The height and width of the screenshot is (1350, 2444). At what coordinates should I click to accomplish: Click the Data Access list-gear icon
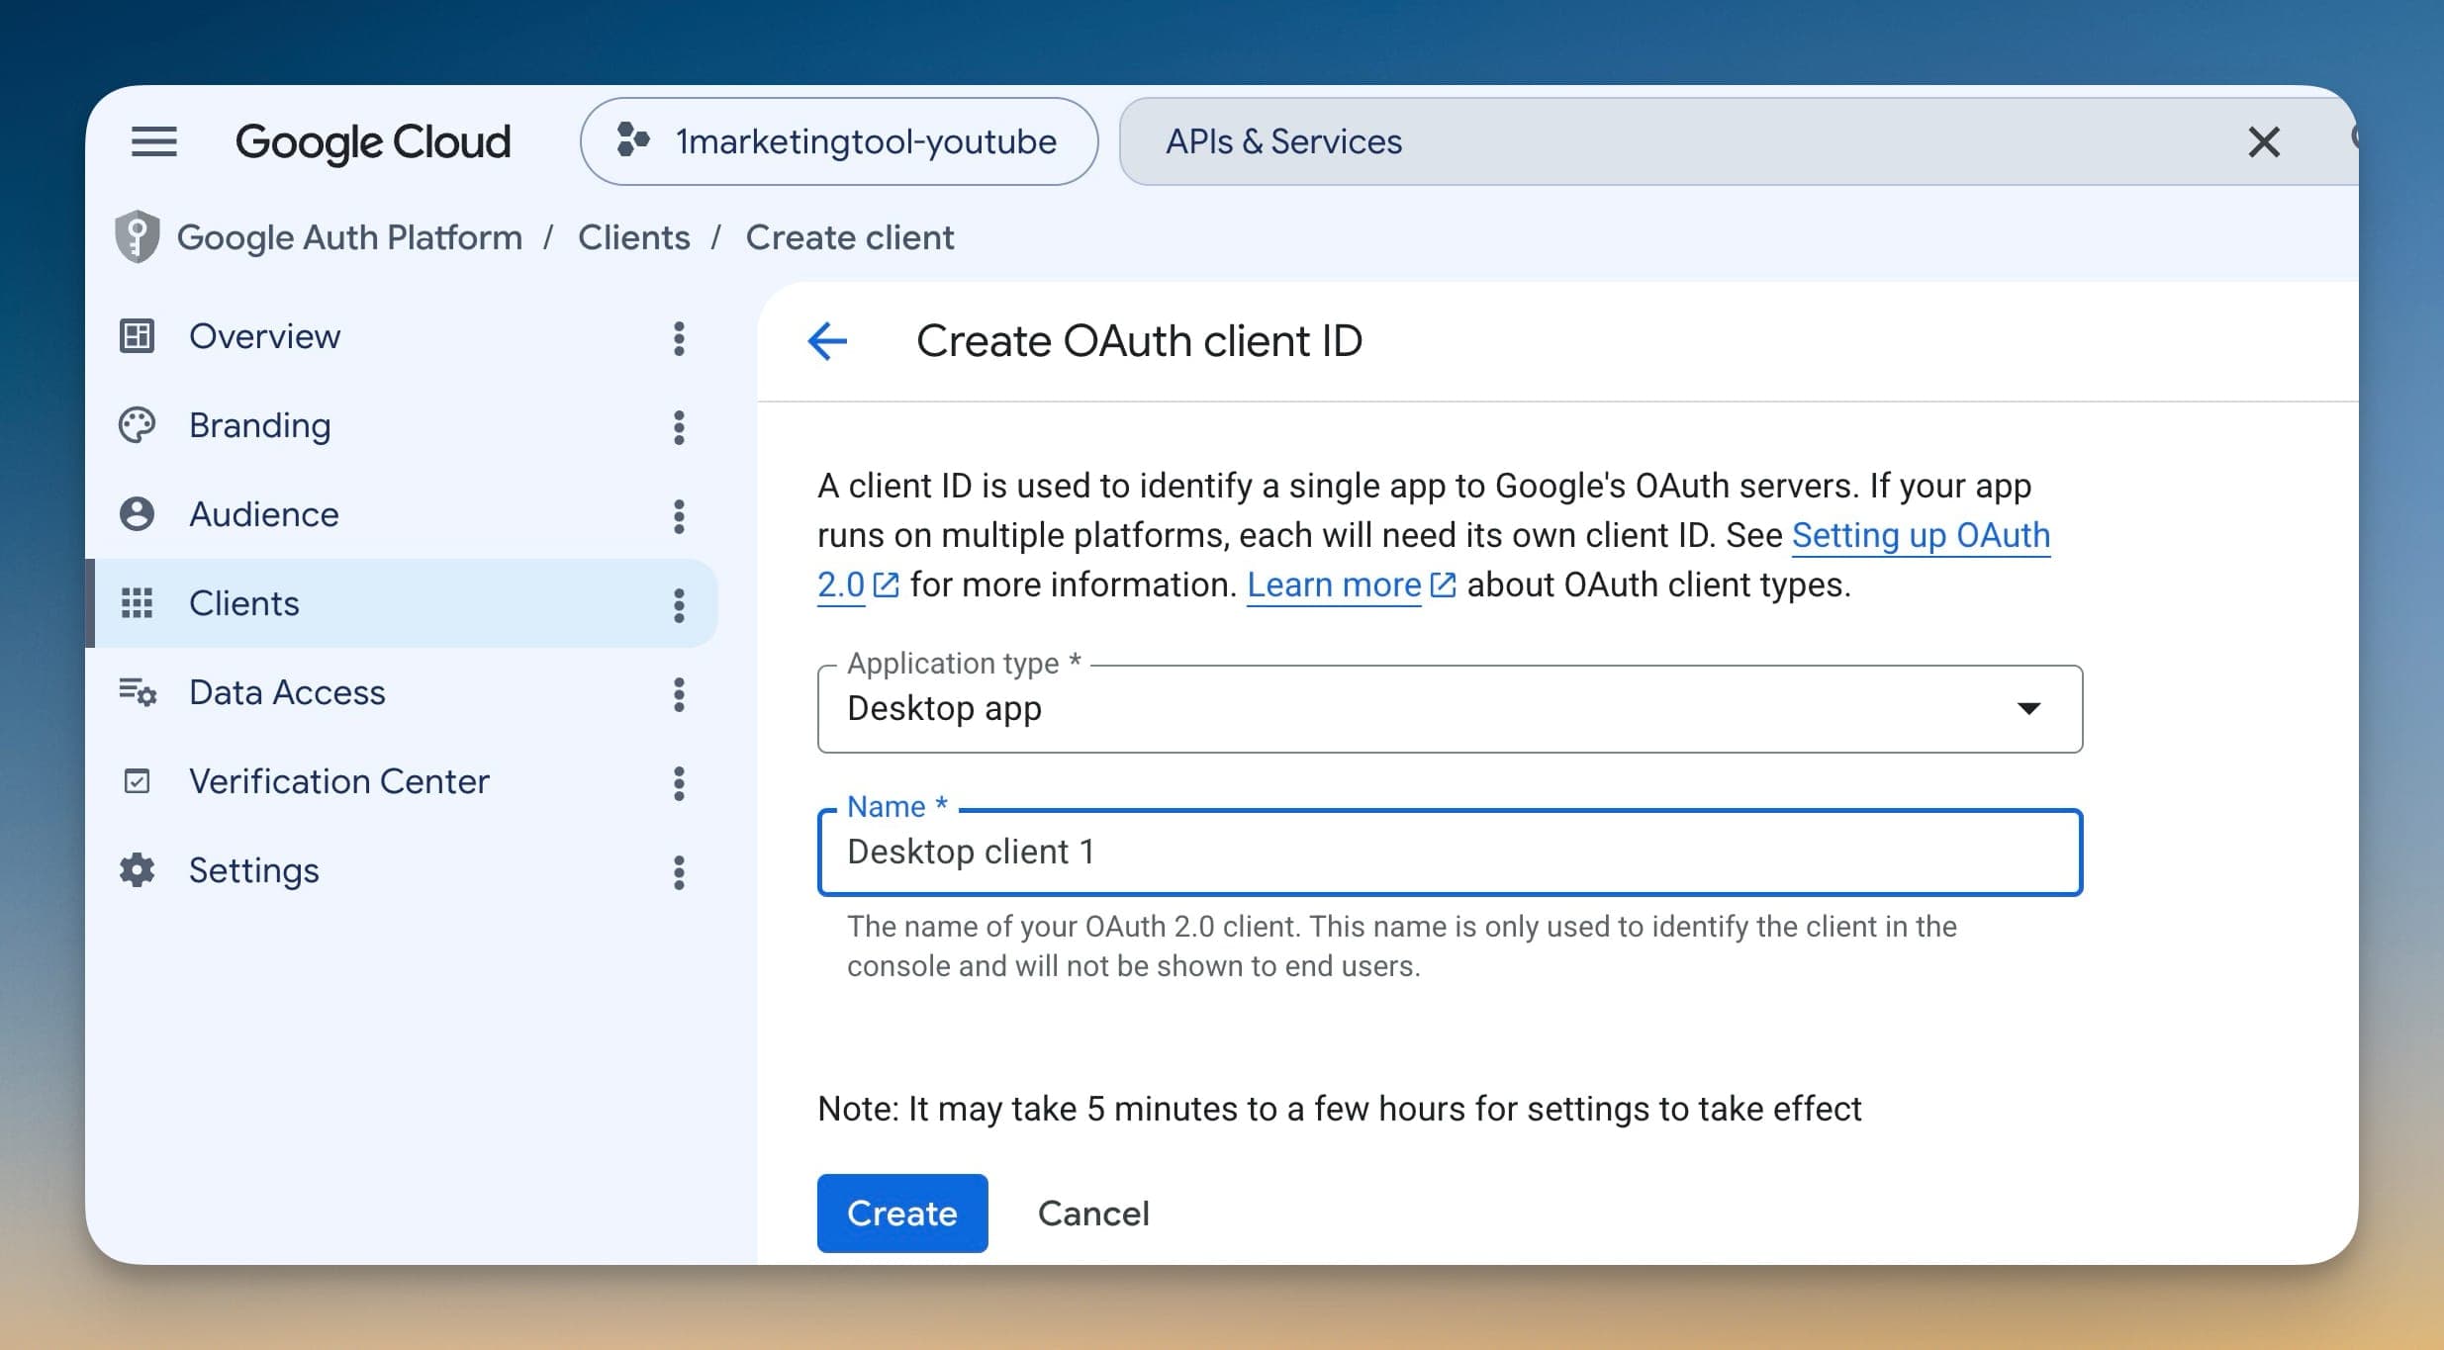coord(138,691)
